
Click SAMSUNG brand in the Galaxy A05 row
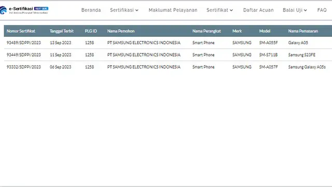coord(242,43)
